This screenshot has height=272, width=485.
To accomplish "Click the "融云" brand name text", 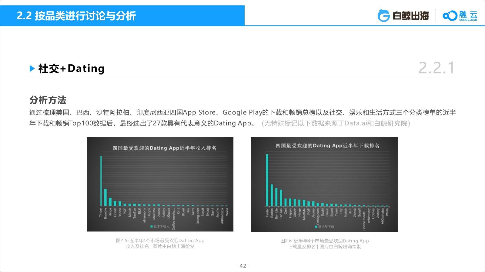I will pyautogui.click(x=468, y=14).
